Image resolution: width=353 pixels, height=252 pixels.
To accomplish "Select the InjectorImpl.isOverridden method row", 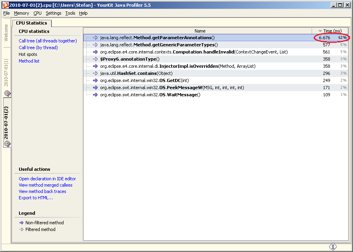I will 177,66.
